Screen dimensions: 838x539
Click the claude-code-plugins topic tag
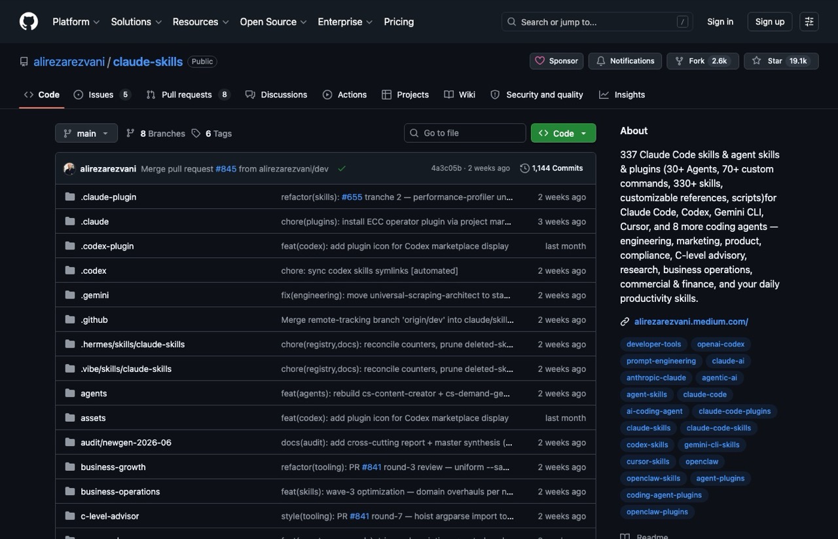pyautogui.click(x=735, y=411)
